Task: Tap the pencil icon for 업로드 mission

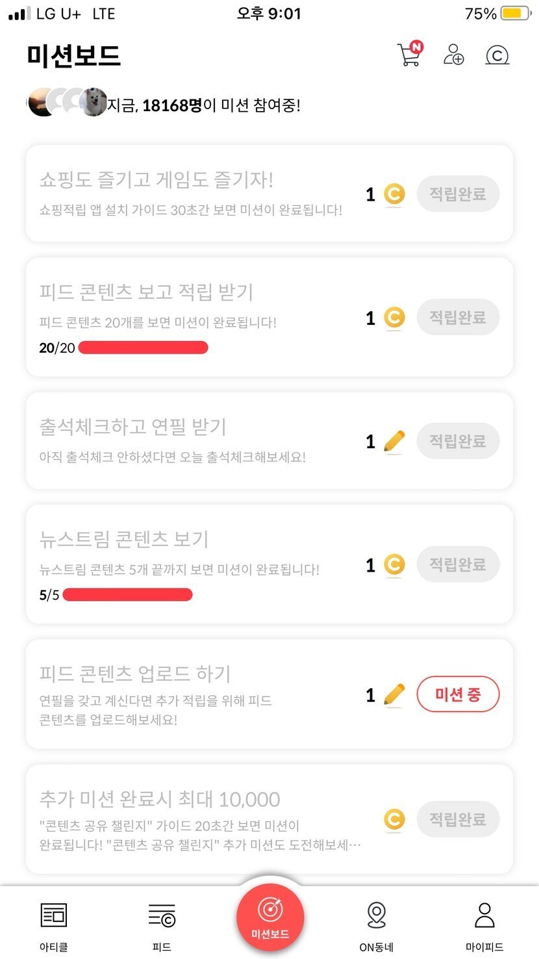Action: pyautogui.click(x=394, y=695)
